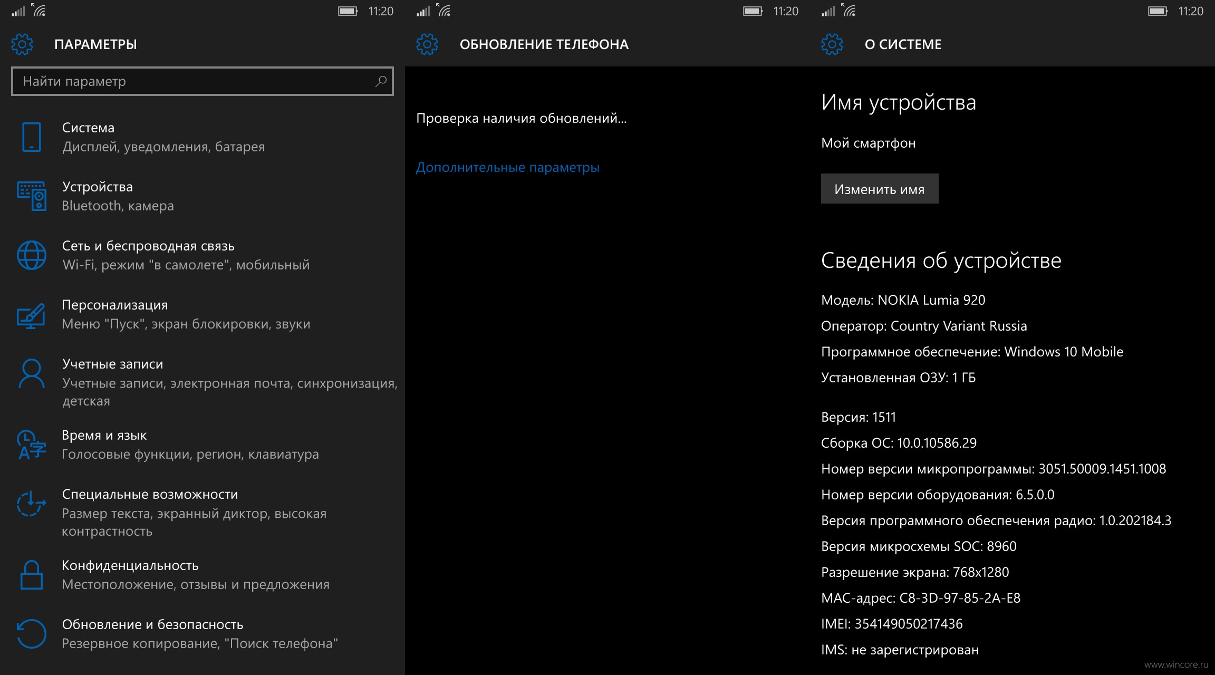
Task: Open the Дополнительные параметры link
Action: [x=508, y=168]
